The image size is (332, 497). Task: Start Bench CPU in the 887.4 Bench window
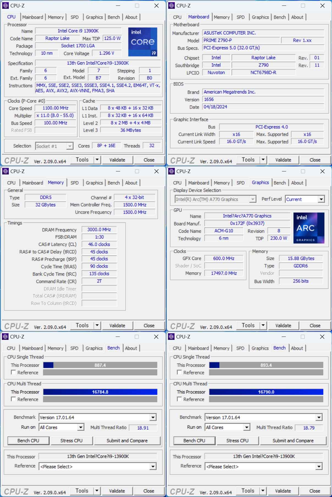click(28, 440)
